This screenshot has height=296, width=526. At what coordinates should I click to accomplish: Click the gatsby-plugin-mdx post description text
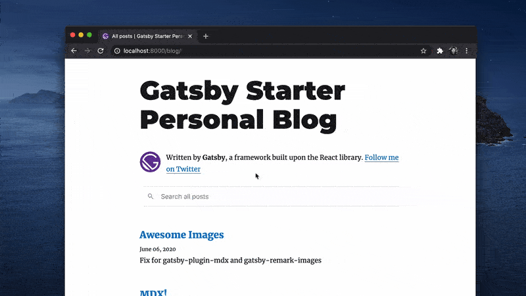[x=231, y=260]
